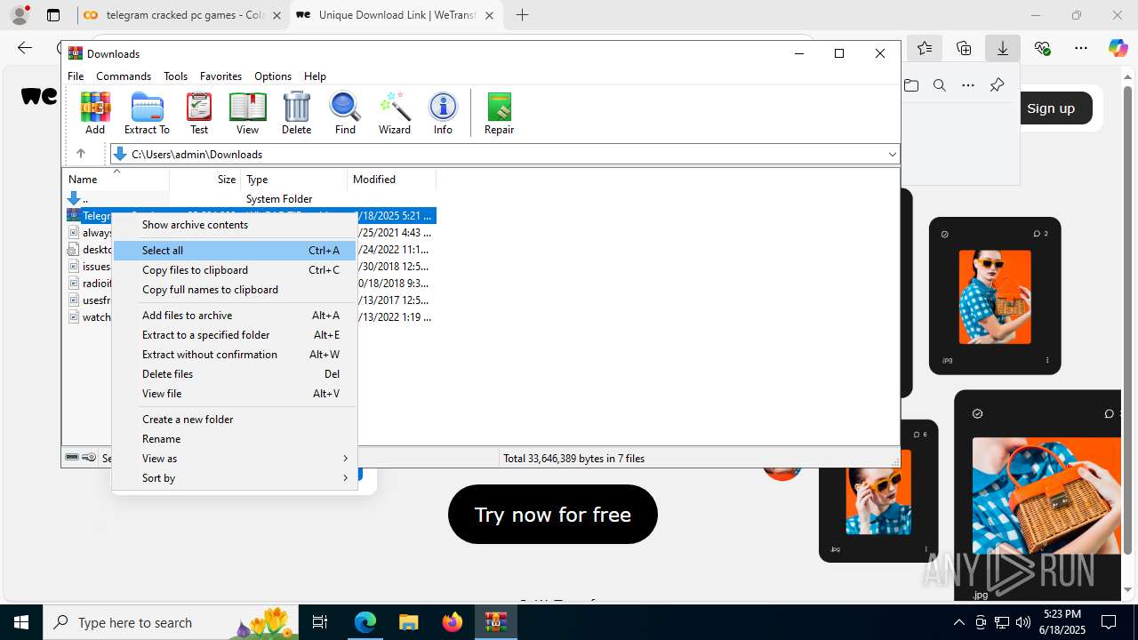1138x640 pixels.
Task: Open the Options menu
Action: point(273,76)
